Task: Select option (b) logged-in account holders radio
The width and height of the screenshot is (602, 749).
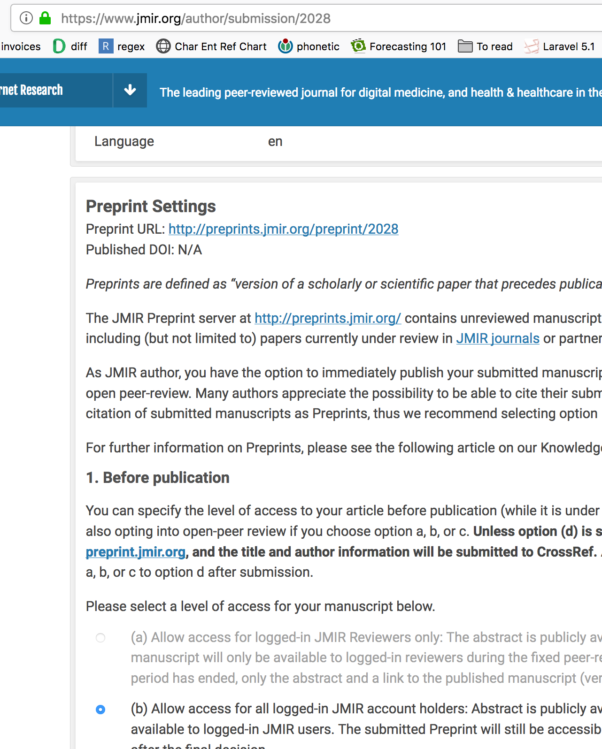Action: click(x=100, y=709)
